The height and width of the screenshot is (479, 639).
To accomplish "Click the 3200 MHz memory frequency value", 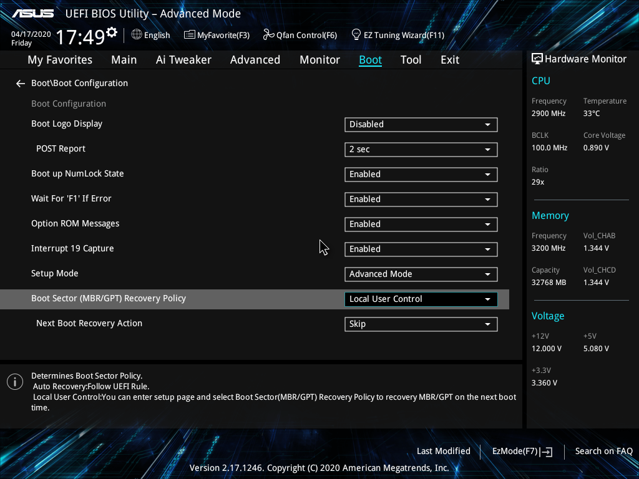I will pyautogui.click(x=549, y=248).
